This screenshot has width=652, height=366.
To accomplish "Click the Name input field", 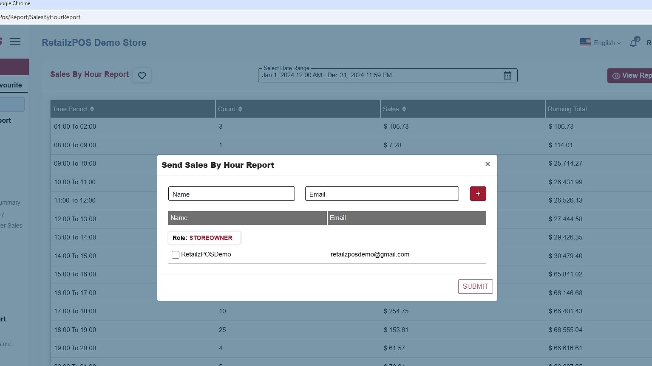I will (231, 194).
